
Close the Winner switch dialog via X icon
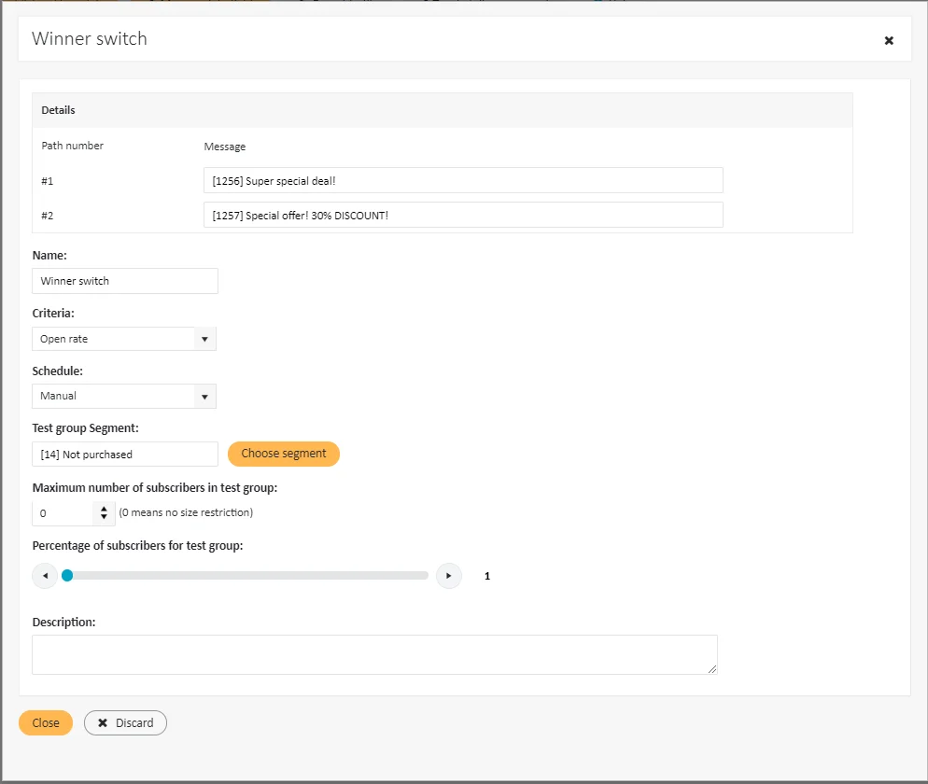889,40
